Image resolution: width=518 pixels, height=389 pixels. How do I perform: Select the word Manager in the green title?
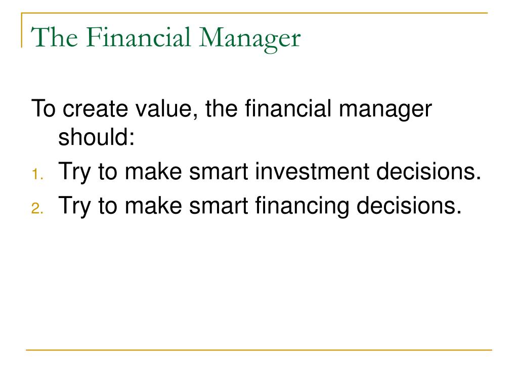pos(250,39)
